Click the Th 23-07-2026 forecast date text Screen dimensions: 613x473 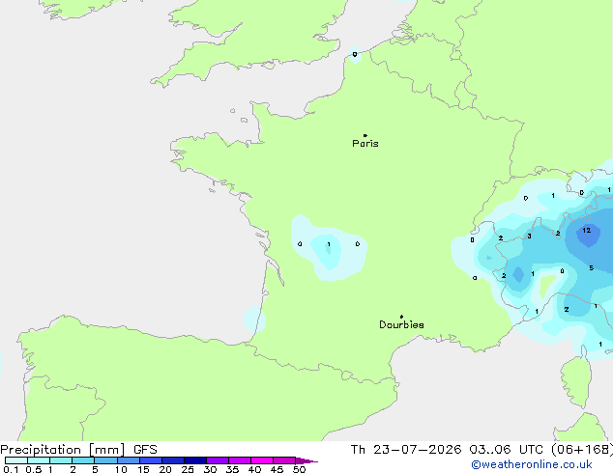(x=406, y=450)
